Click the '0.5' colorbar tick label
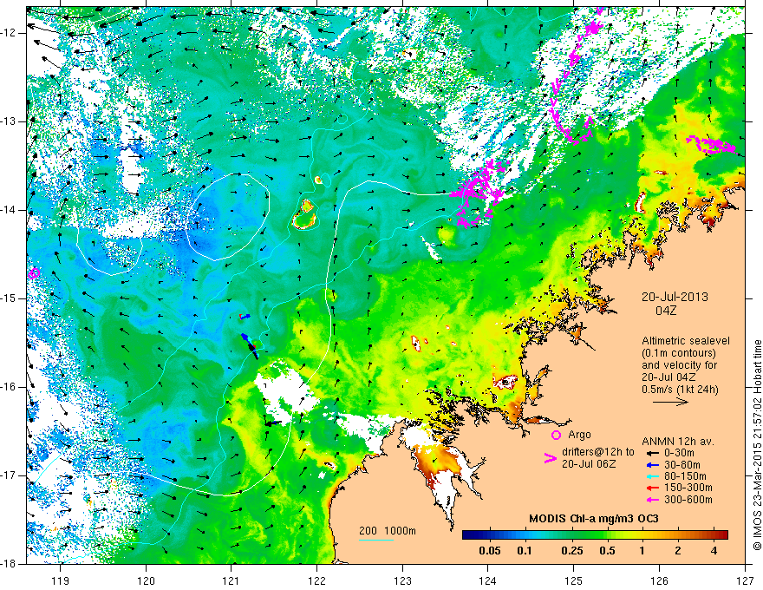Viewport: 763px width, 590px height. (x=607, y=551)
